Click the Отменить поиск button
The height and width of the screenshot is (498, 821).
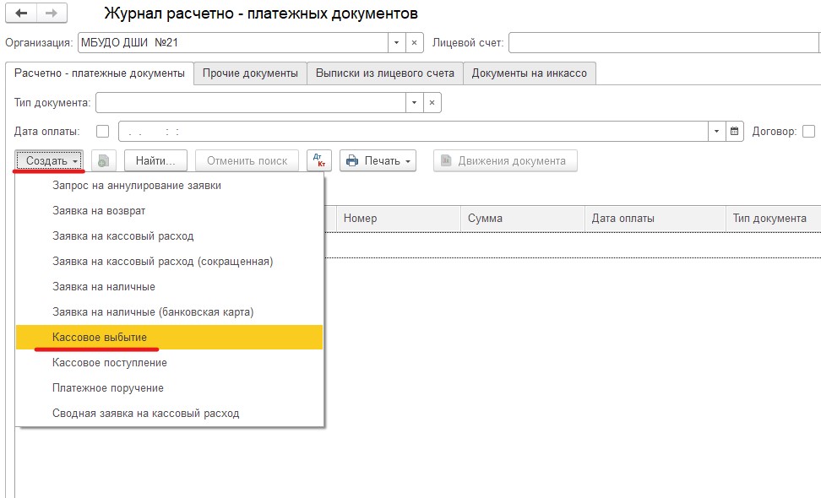[246, 160]
